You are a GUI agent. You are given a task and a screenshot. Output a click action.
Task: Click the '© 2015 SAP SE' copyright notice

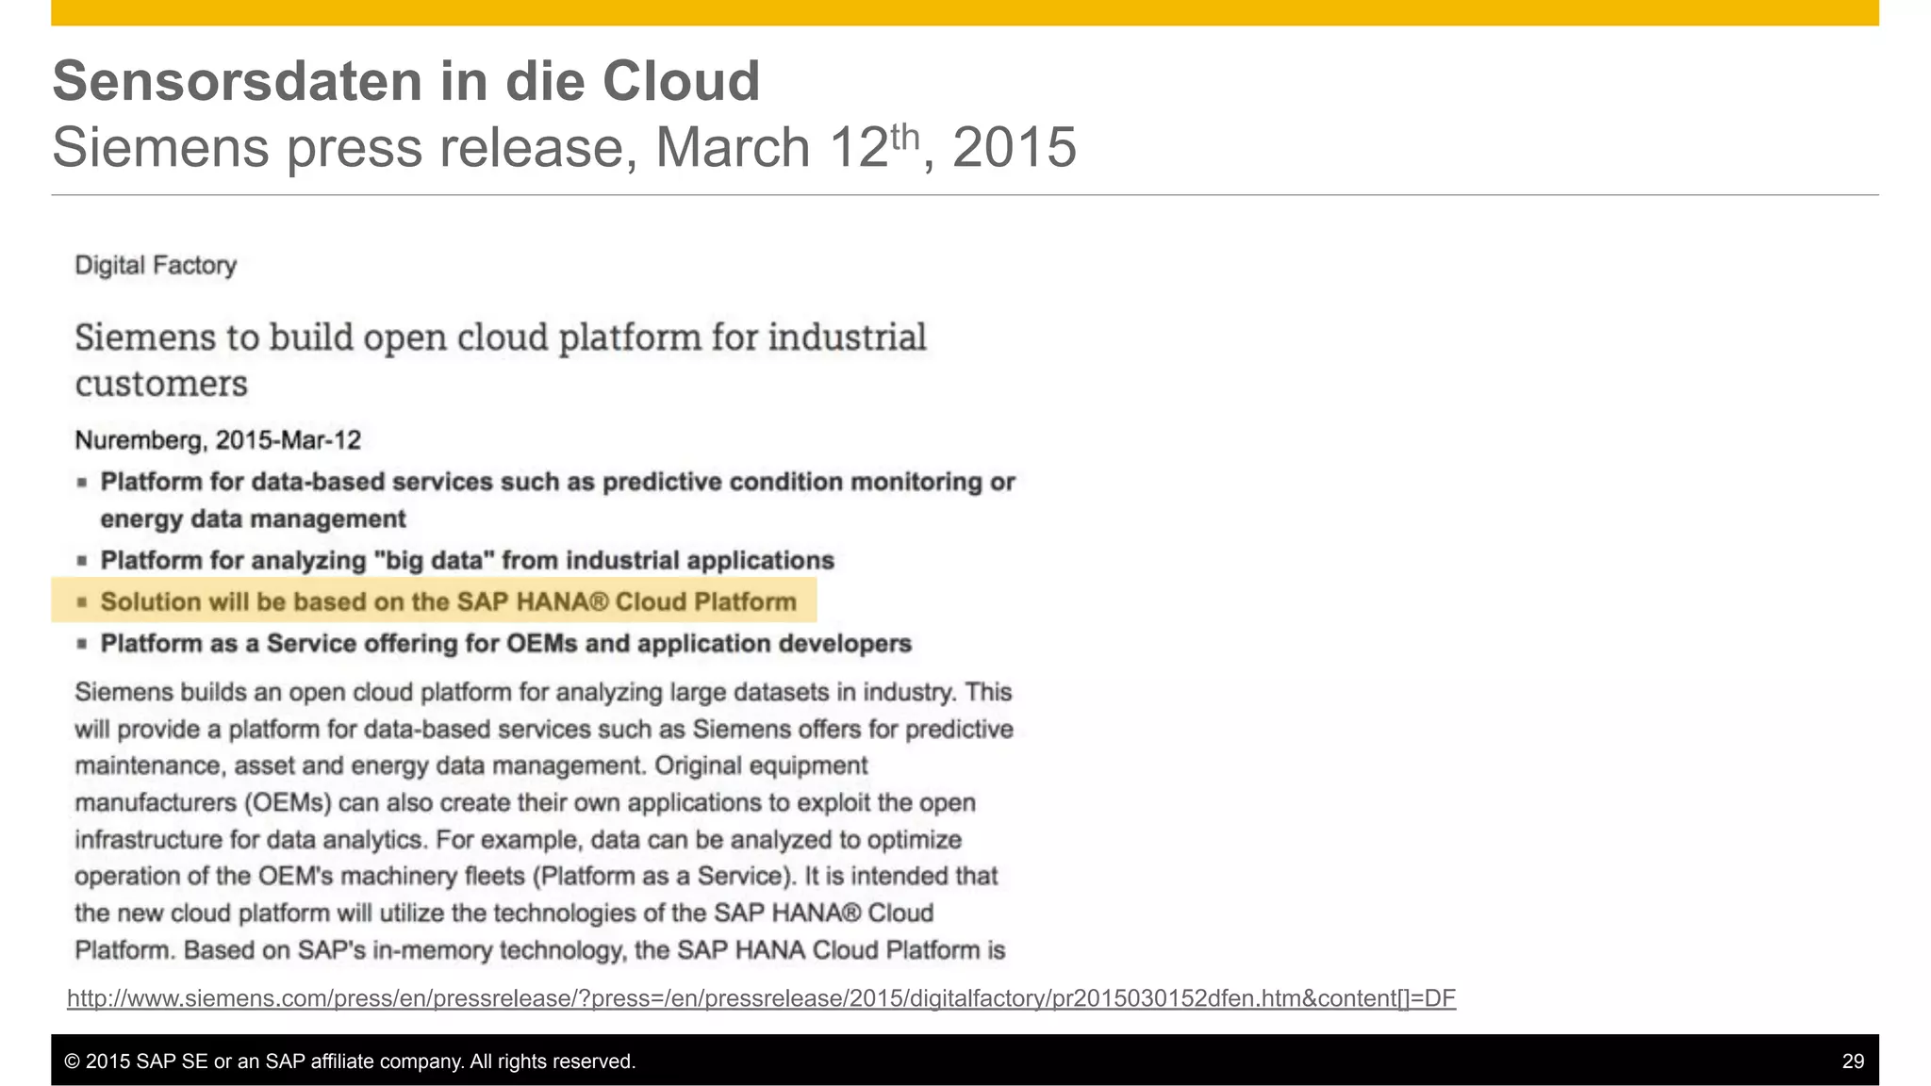pos(350,1061)
